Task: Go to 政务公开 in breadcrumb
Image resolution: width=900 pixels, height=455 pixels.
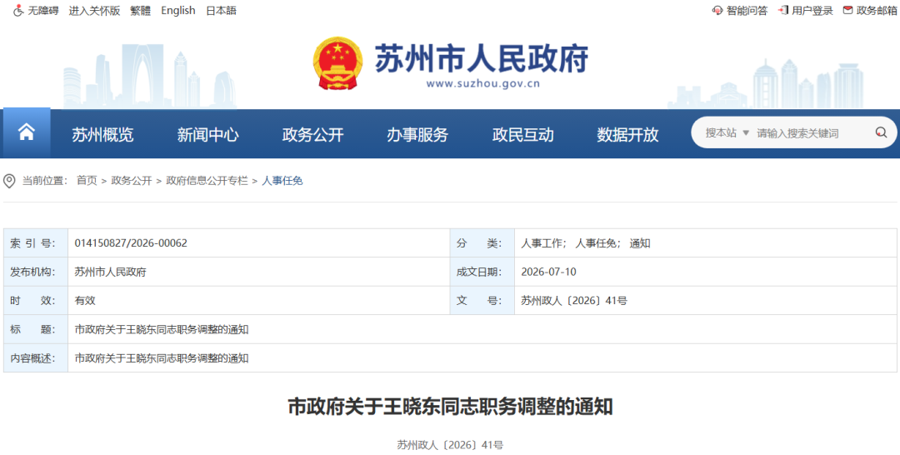Action: [x=132, y=181]
